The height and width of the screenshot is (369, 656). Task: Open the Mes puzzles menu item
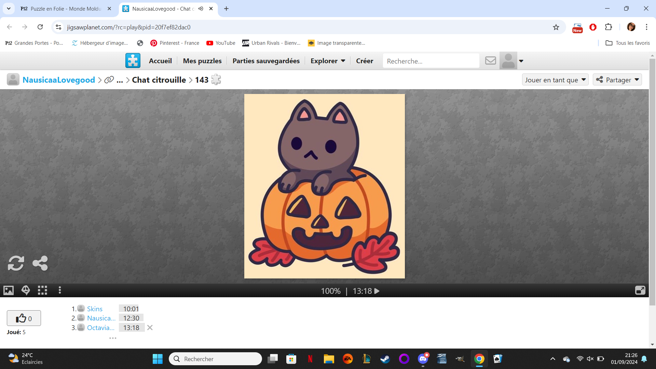pos(202,61)
